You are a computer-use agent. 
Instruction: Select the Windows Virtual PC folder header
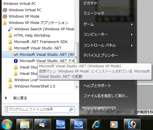click(x=20, y=4)
